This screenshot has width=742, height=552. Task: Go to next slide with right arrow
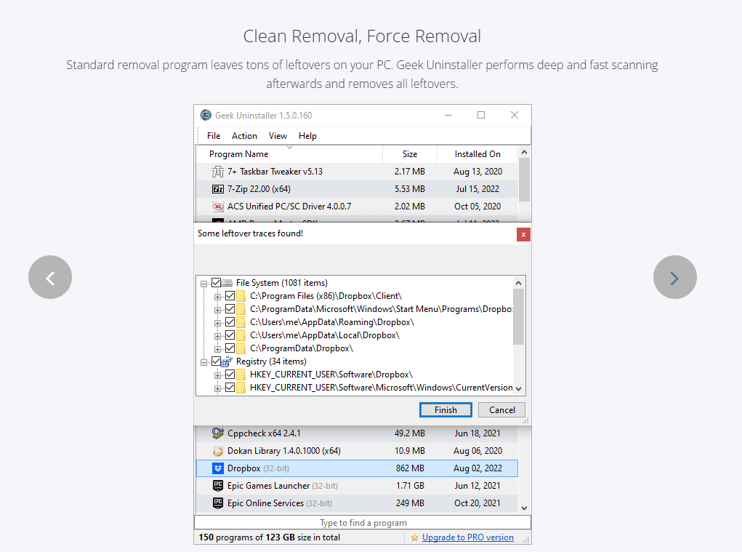675,277
